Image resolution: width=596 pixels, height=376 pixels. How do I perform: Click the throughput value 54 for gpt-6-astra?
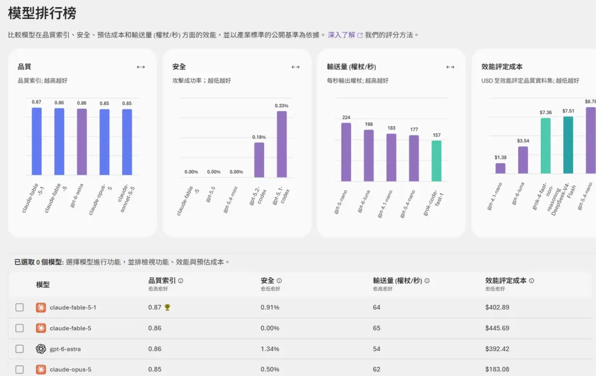click(x=376, y=349)
